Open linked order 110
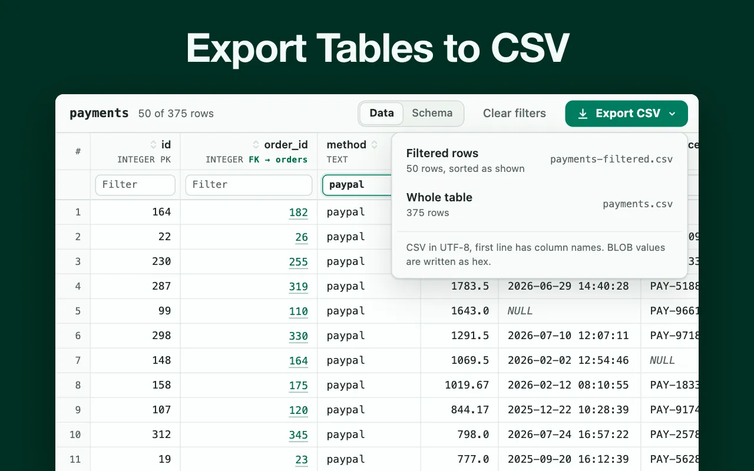Image resolution: width=754 pixels, height=471 pixels. pos(299,311)
